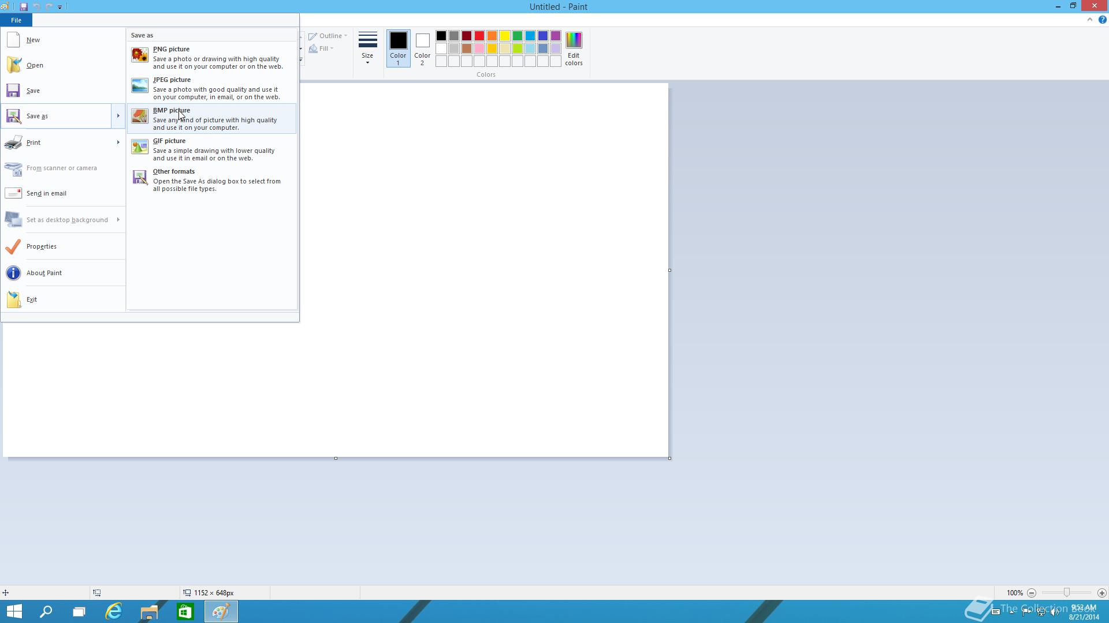Launch Internet Explorer from taskbar

[114, 611]
